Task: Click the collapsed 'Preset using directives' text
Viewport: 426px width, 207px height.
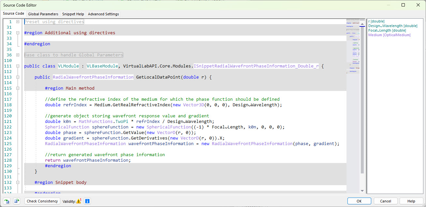Action: pyautogui.click(x=54, y=22)
